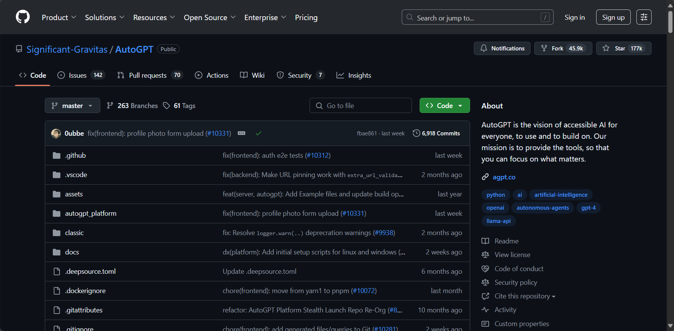Image resolution: width=674 pixels, height=331 pixels.
Task: Expand Cite this repository dropdown
Action: click(x=525, y=296)
